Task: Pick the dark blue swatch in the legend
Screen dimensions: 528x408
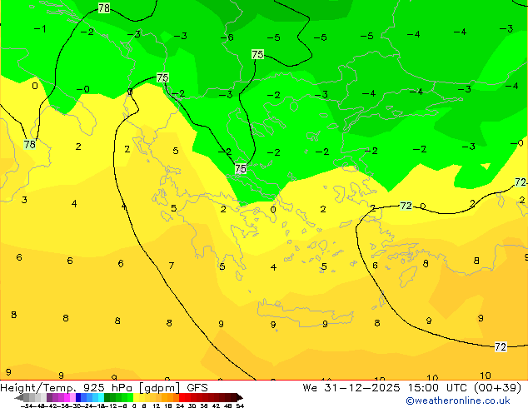Action: (x=78, y=397)
